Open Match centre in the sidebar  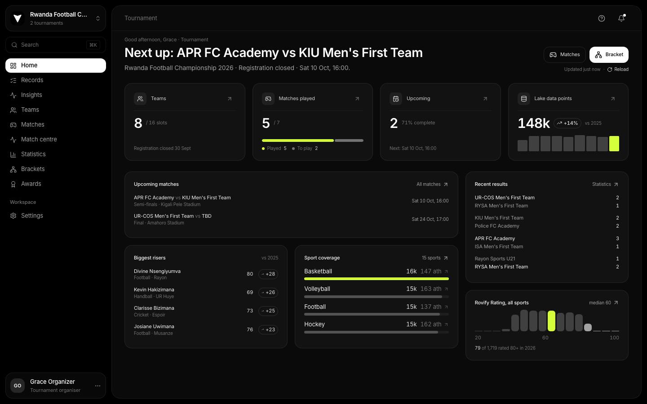[x=56, y=140]
